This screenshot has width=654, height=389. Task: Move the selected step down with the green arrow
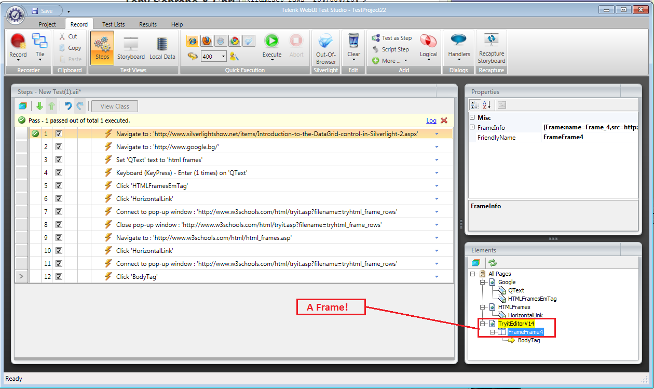click(x=39, y=106)
